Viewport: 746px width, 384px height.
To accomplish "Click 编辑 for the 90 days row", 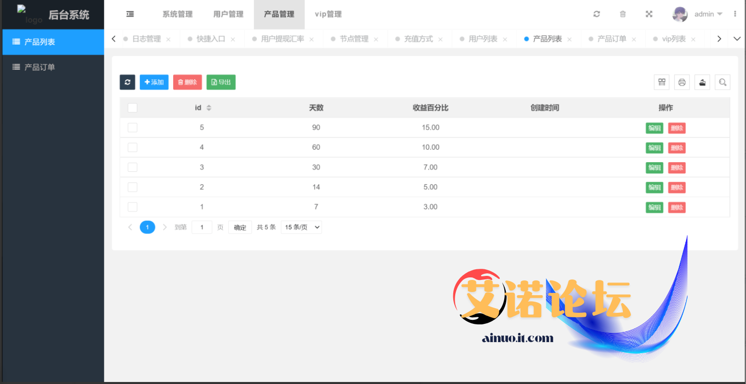I will 655,128.
